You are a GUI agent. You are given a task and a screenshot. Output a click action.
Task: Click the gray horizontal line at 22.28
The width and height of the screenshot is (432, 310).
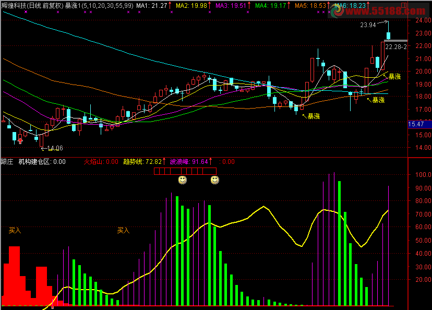395,41
